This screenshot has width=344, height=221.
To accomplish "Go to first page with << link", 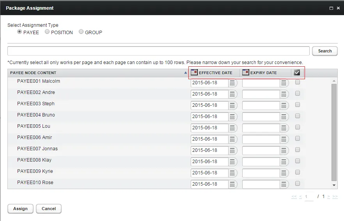I will point(294,197).
